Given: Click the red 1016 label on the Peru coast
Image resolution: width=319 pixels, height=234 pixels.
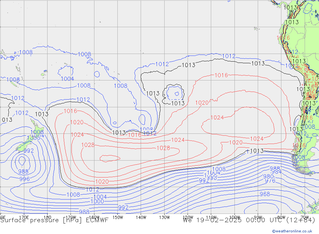Looking at the screenshot, I should 283,38.
